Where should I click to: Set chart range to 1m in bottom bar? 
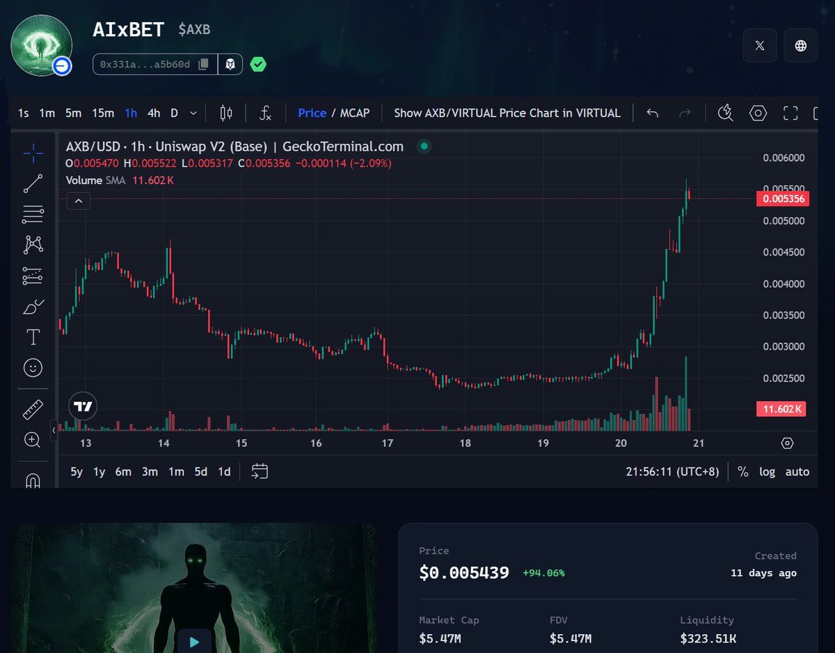pos(176,471)
